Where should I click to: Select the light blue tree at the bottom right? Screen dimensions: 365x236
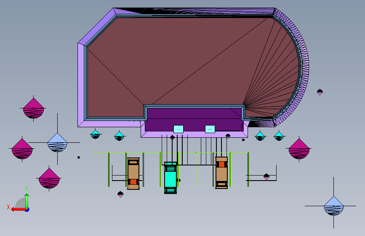333,206
